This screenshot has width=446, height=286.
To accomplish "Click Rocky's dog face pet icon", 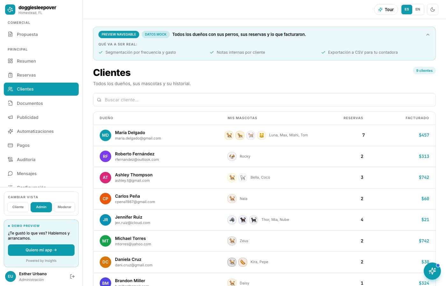I will (232, 156).
